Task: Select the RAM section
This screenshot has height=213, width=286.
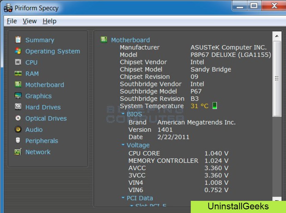Action: (x=32, y=74)
